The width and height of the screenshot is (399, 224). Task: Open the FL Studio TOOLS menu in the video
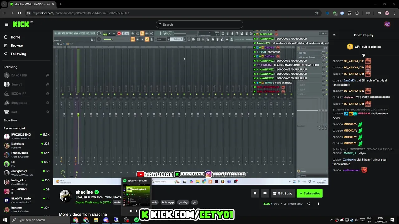pyautogui.click(x=88, y=33)
